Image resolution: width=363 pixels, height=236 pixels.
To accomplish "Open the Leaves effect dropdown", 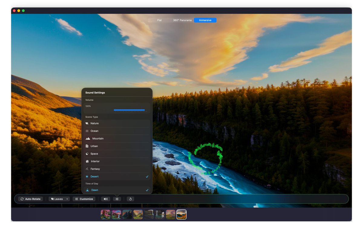I will (x=59, y=199).
